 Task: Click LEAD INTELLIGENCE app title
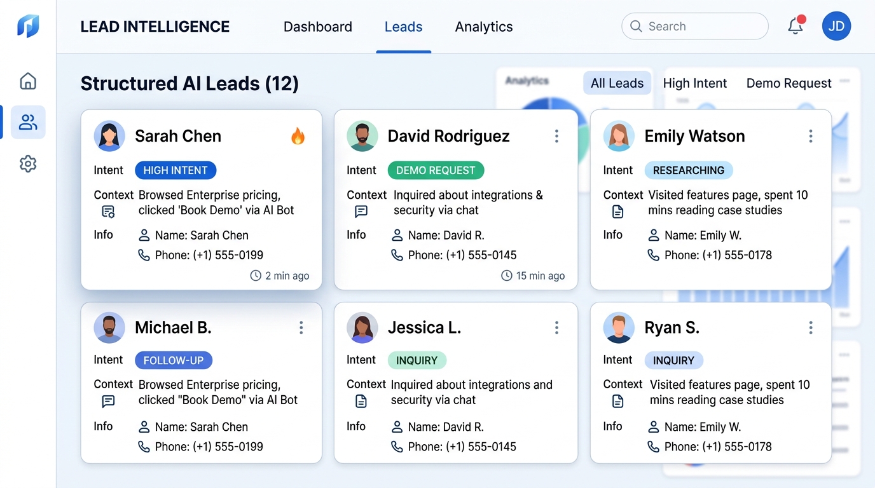155,27
